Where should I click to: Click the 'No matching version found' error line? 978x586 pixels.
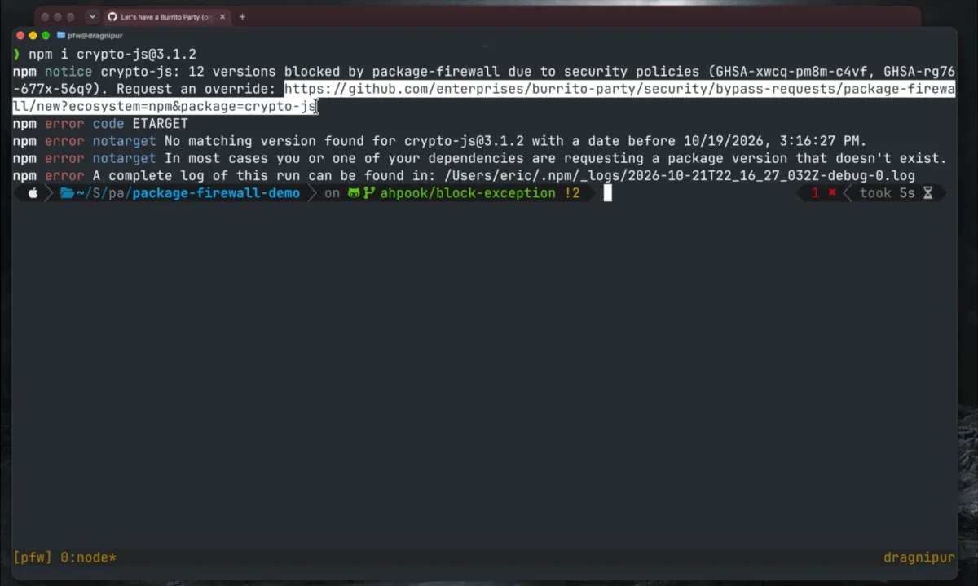coord(439,141)
